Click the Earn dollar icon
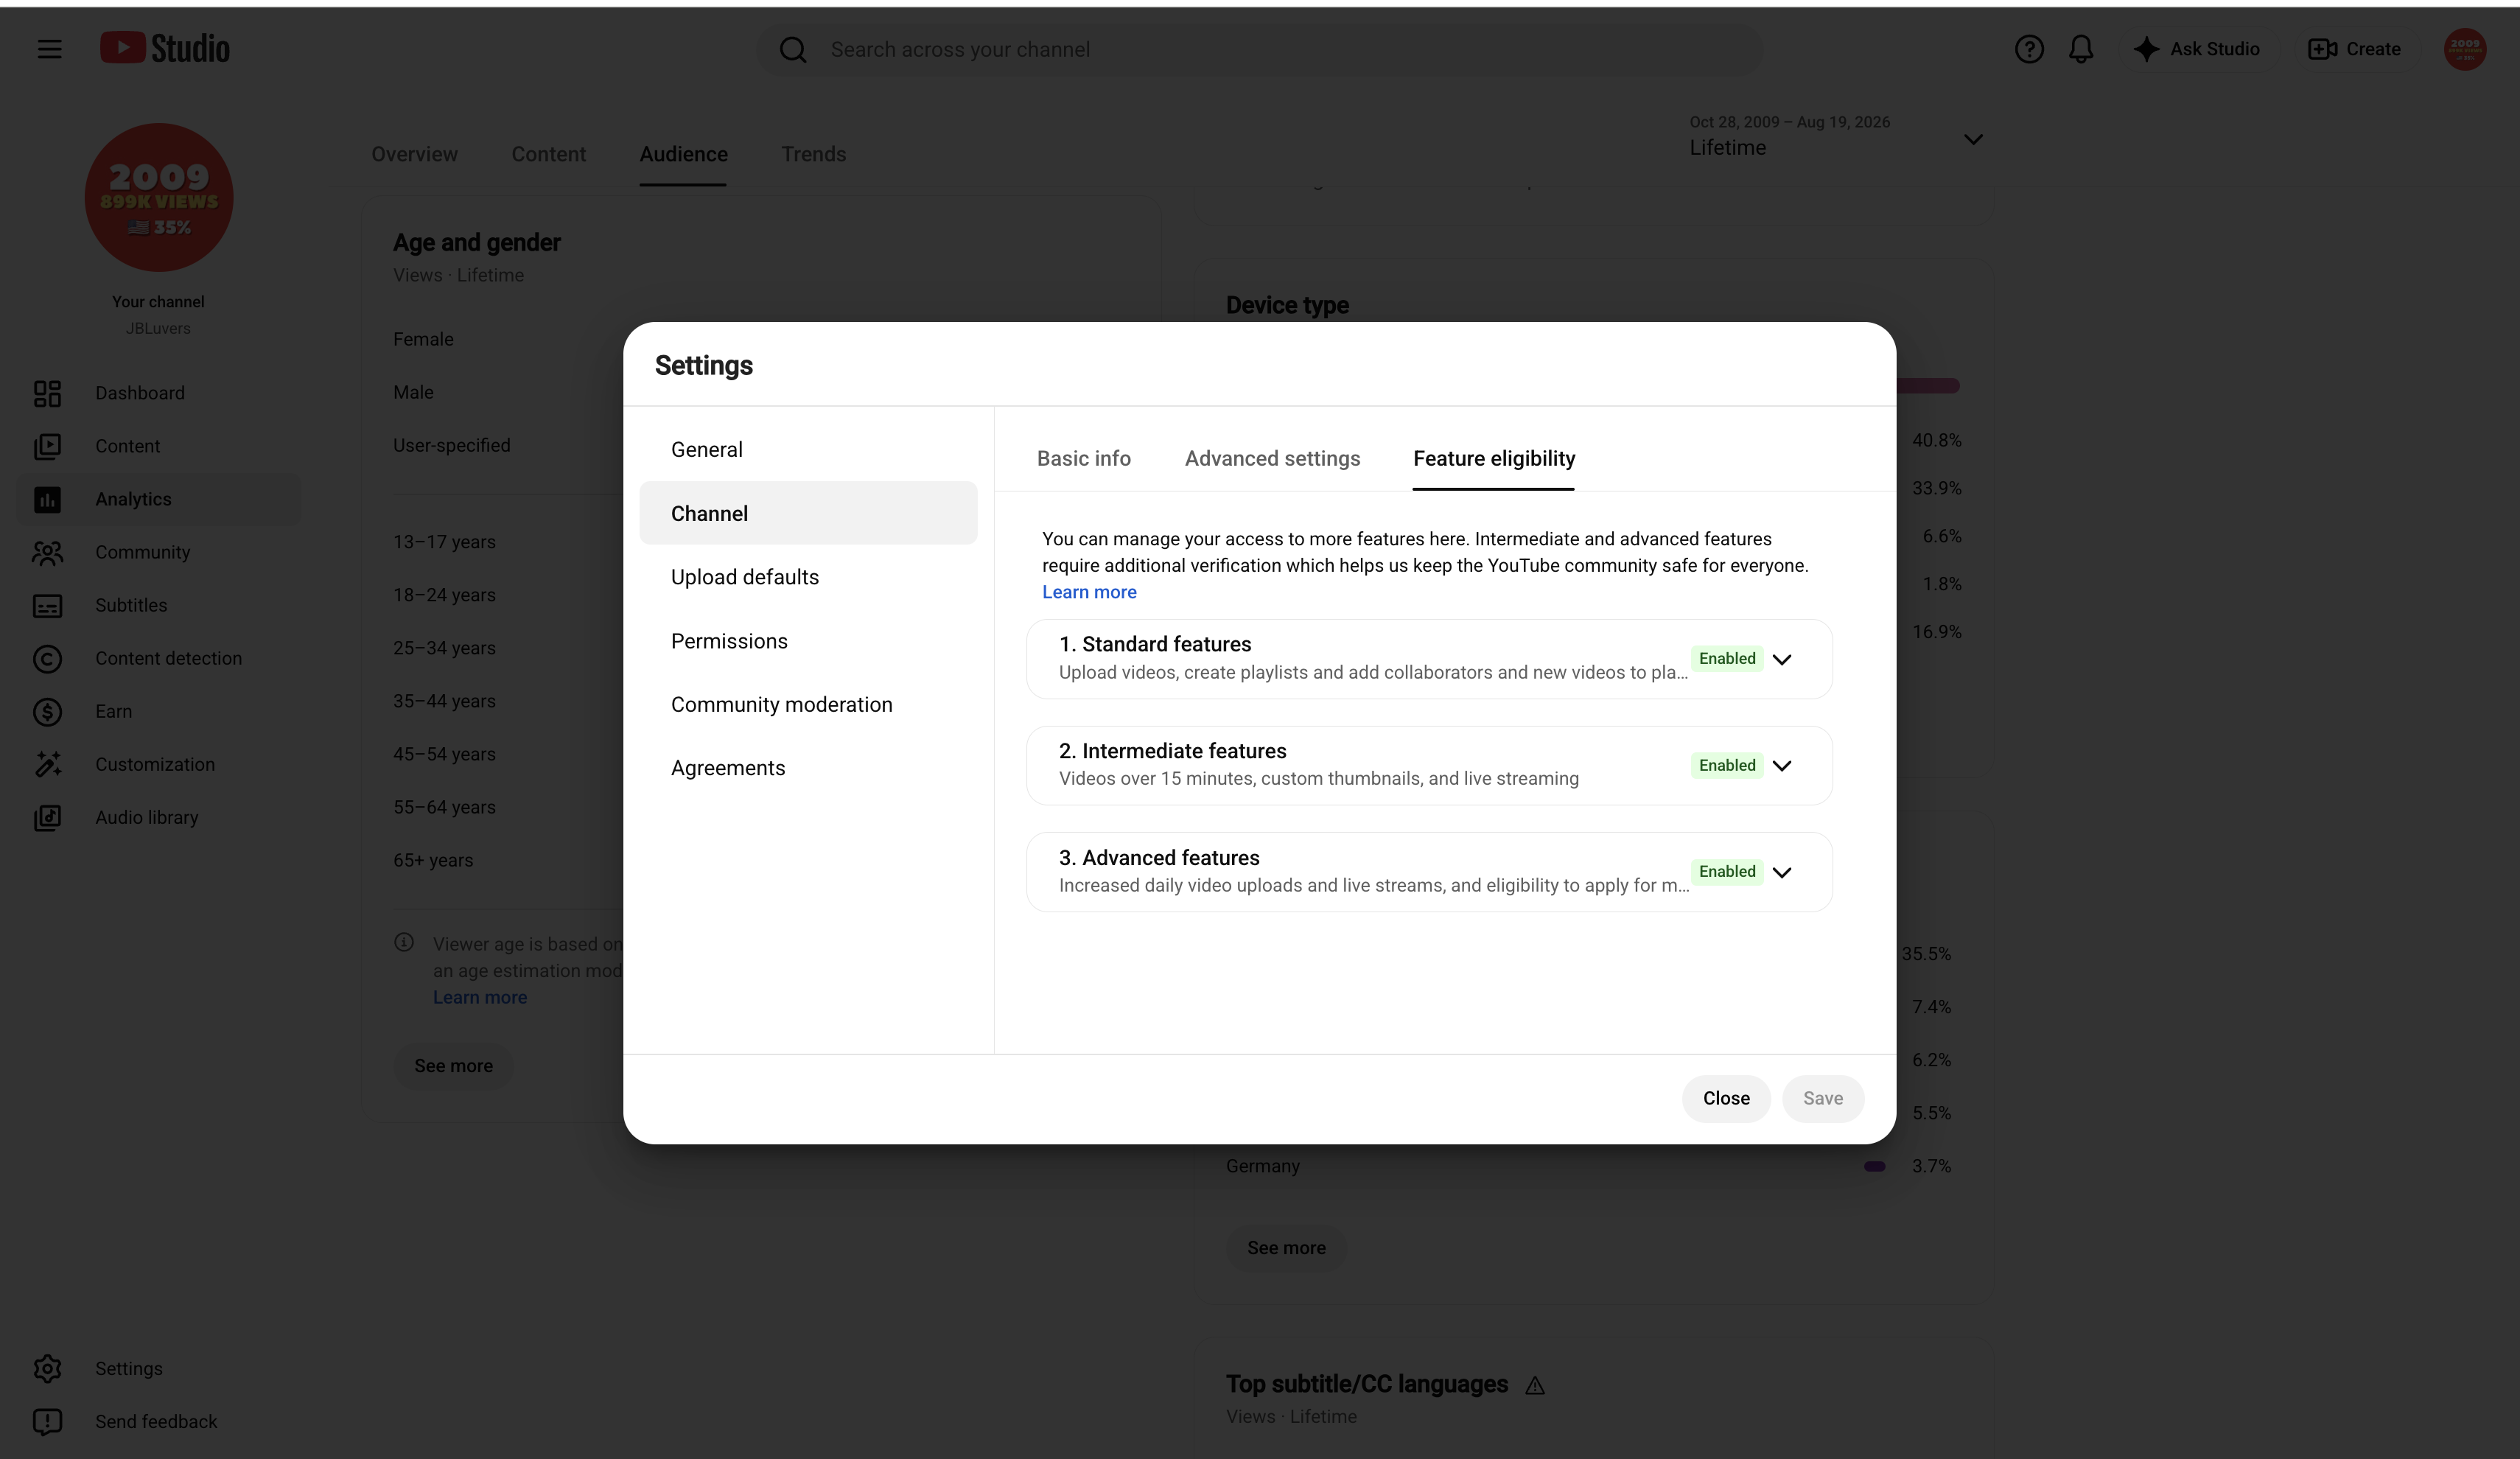This screenshot has width=2520, height=1459. (x=47, y=711)
